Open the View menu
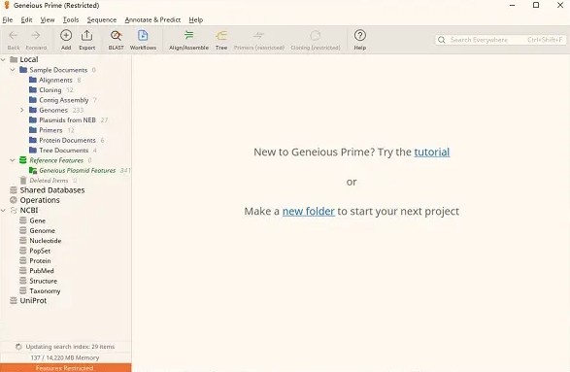570x372 pixels. point(48,19)
